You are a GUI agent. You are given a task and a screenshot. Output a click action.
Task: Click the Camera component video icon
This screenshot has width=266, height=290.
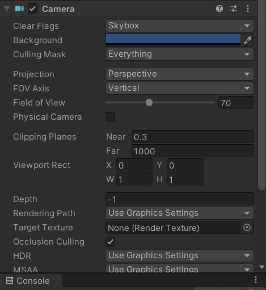point(19,9)
